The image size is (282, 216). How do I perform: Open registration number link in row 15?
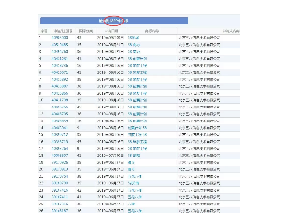[x=59, y=135]
